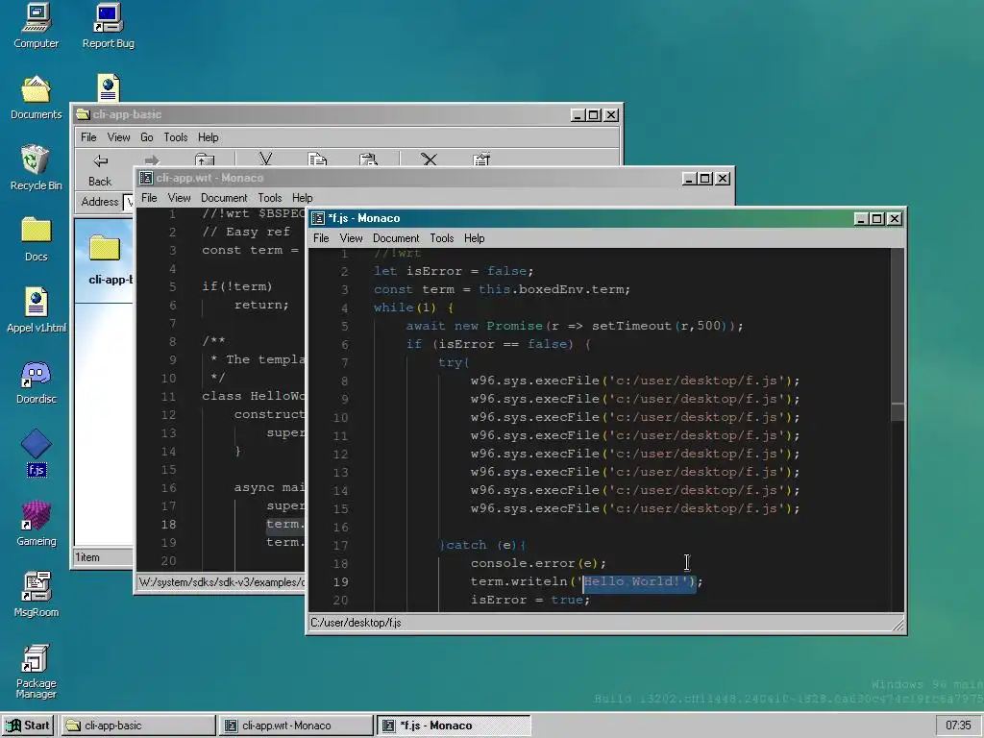Viewport: 984px width, 738px height.
Task: Click the f.js window resize grip
Action: pyautogui.click(x=898, y=625)
